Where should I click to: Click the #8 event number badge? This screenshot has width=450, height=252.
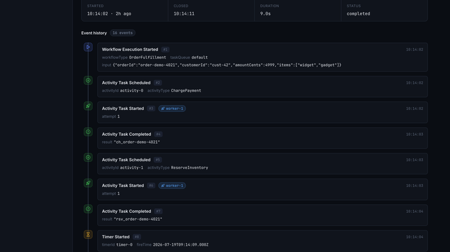point(136,237)
